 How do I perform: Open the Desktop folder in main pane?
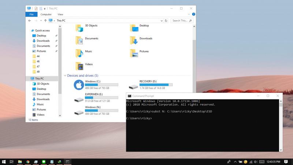(134, 29)
